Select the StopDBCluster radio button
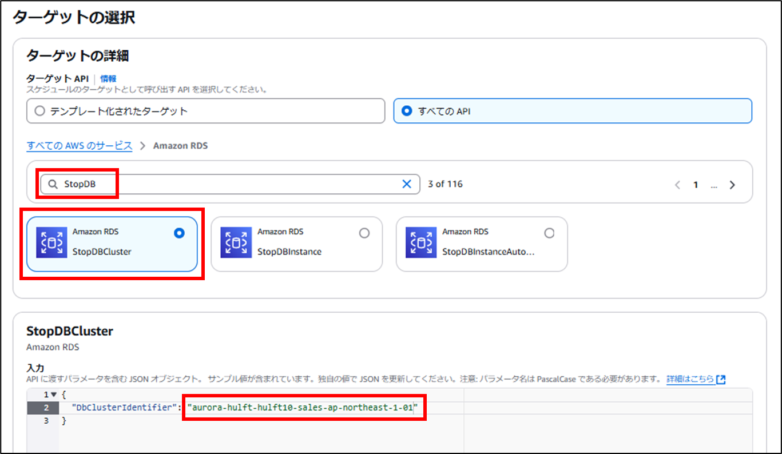The width and height of the screenshot is (782, 454). click(179, 233)
